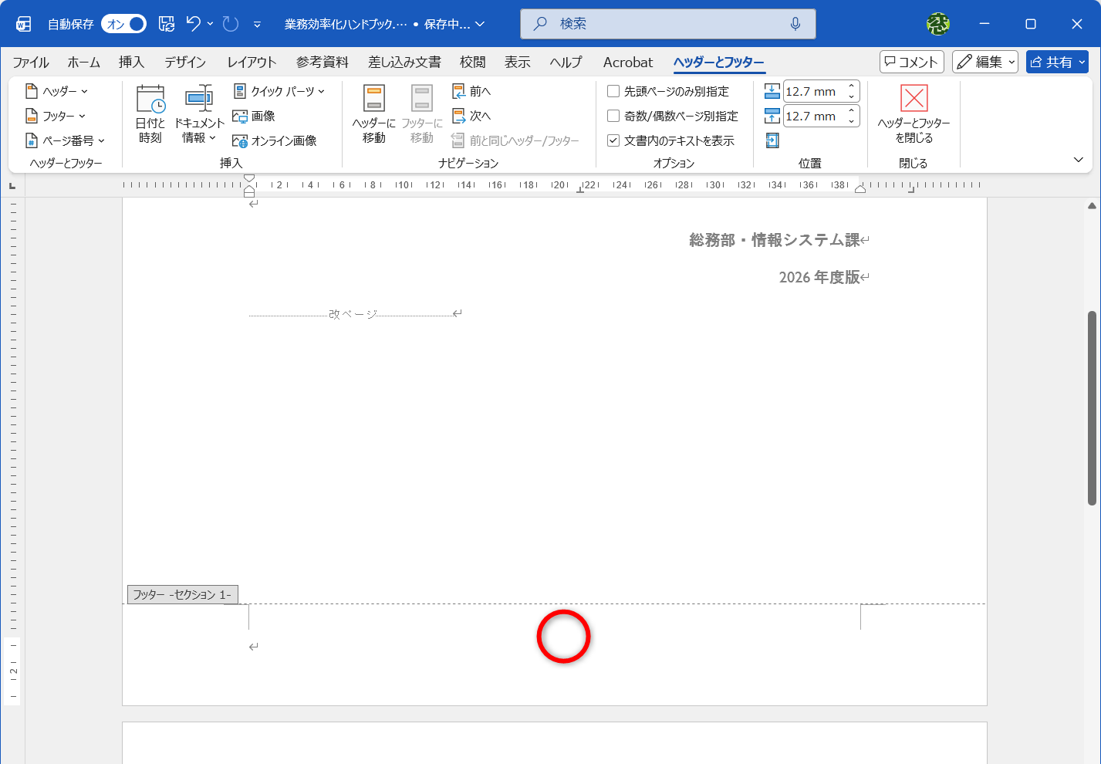
Task: Switch to the ホーム tab
Action: point(84,63)
